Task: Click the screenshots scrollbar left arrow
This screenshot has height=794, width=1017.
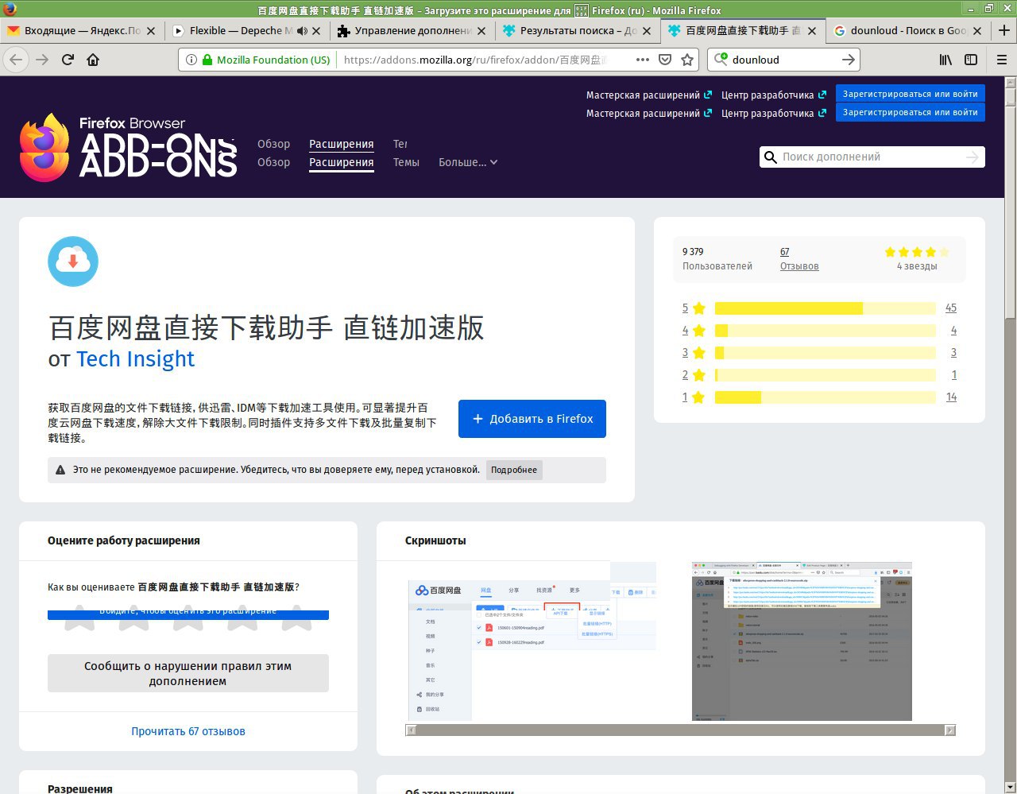Action: pyautogui.click(x=411, y=730)
